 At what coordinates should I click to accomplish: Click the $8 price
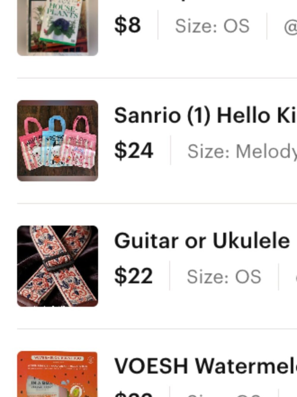click(x=127, y=25)
